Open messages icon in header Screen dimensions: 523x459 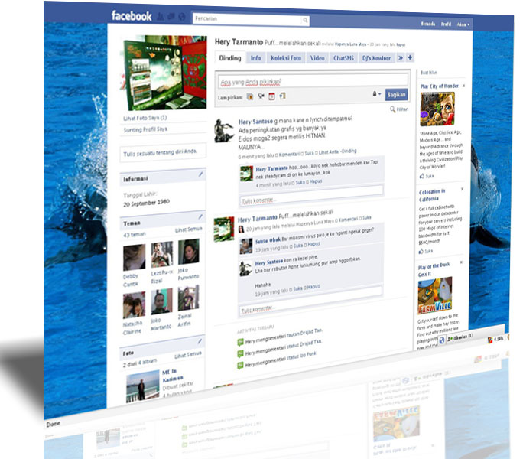pos(171,16)
